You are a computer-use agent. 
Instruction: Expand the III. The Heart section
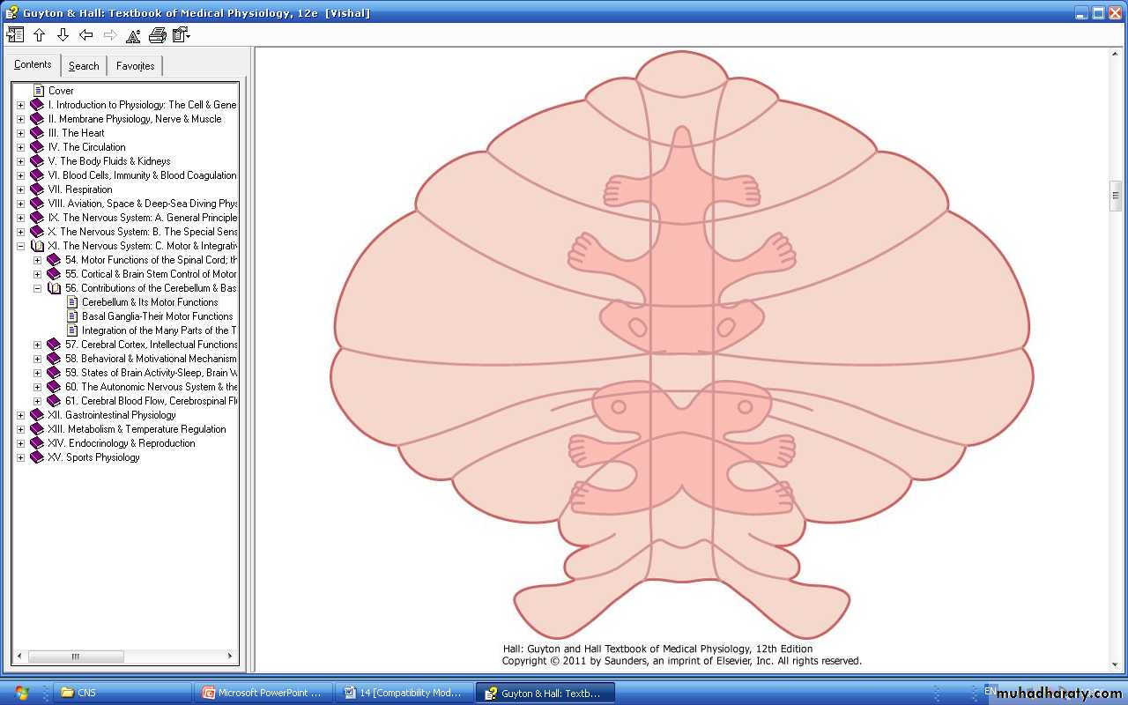coord(20,133)
